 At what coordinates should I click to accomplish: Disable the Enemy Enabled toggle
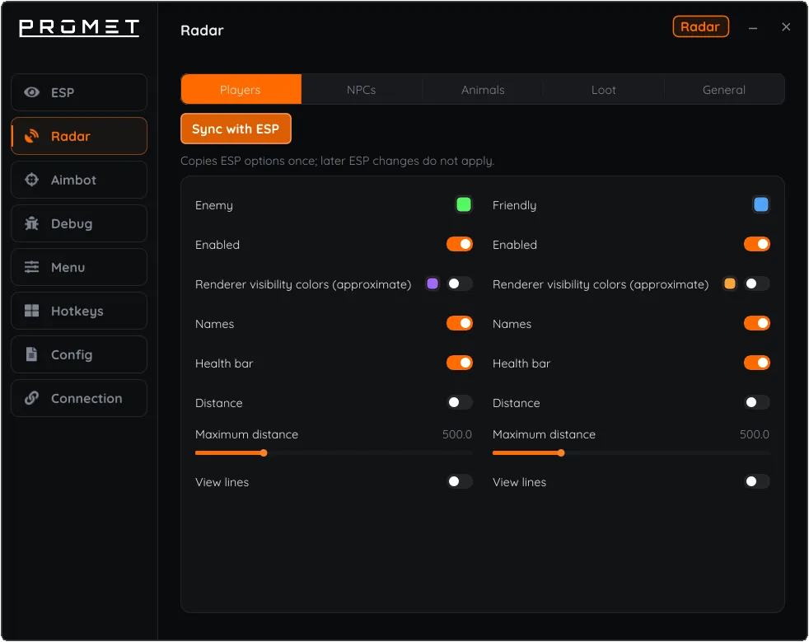(x=459, y=244)
